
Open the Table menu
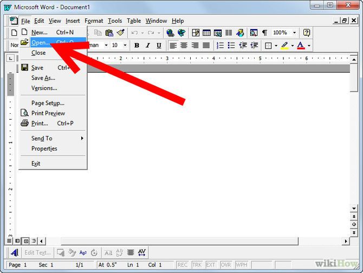(134, 21)
